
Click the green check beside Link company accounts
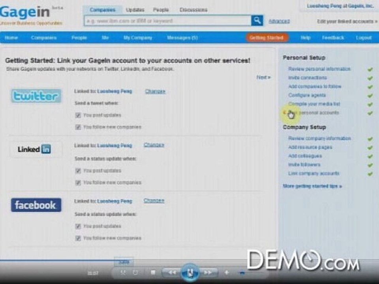click(x=370, y=174)
